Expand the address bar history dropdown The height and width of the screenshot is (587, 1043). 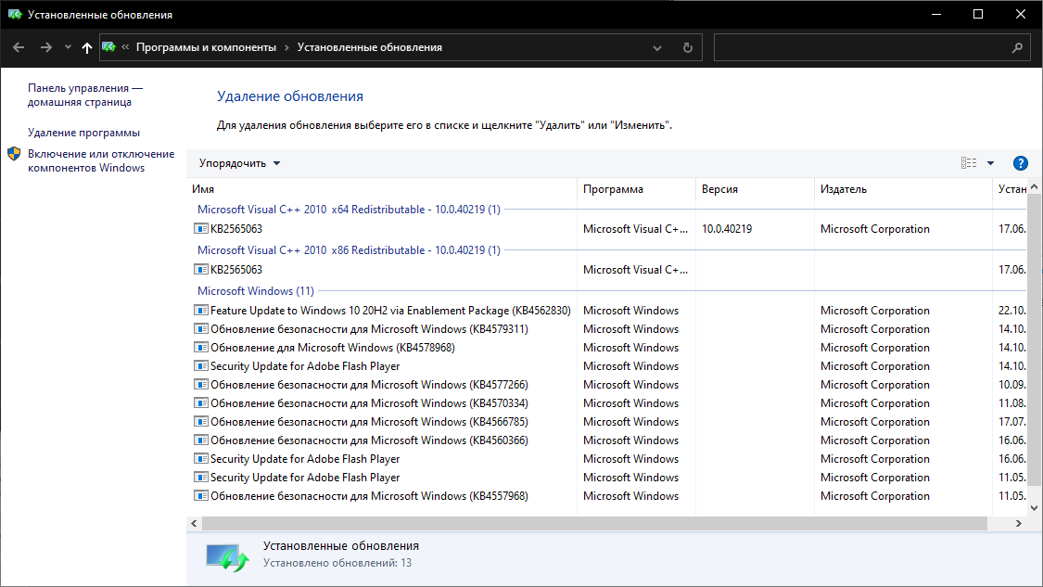pos(657,47)
